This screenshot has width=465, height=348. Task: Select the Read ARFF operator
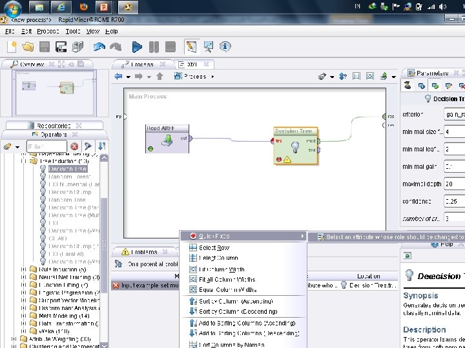167,140
